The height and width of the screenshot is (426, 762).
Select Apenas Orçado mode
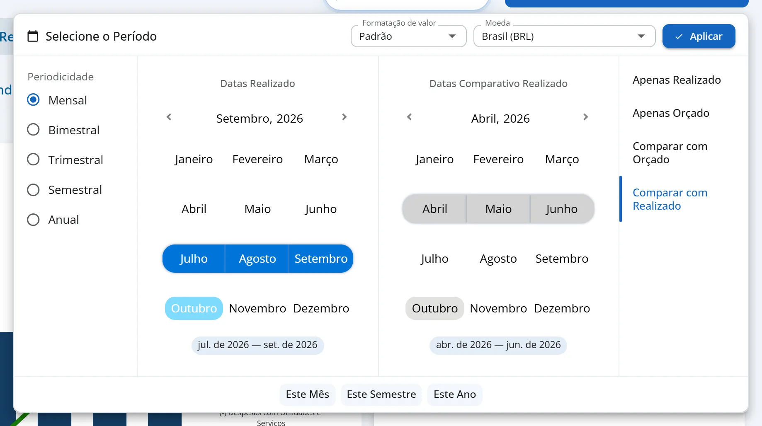coord(671,113)
